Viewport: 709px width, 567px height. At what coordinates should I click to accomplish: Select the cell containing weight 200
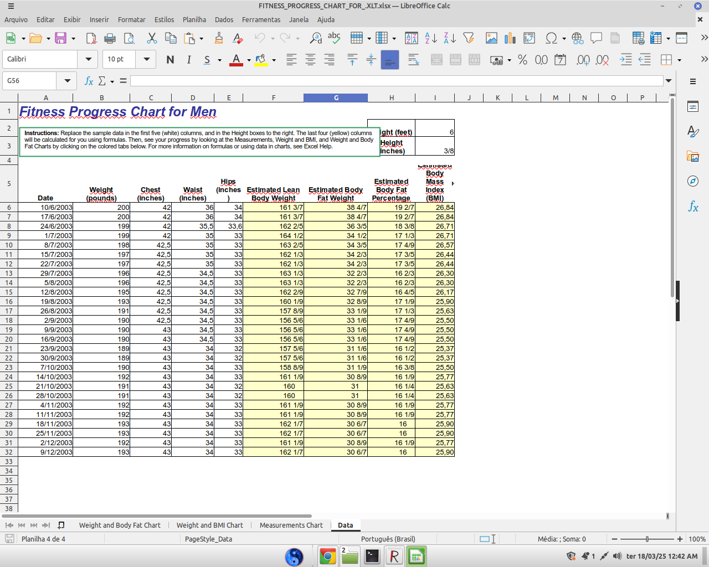coord(102,207)
